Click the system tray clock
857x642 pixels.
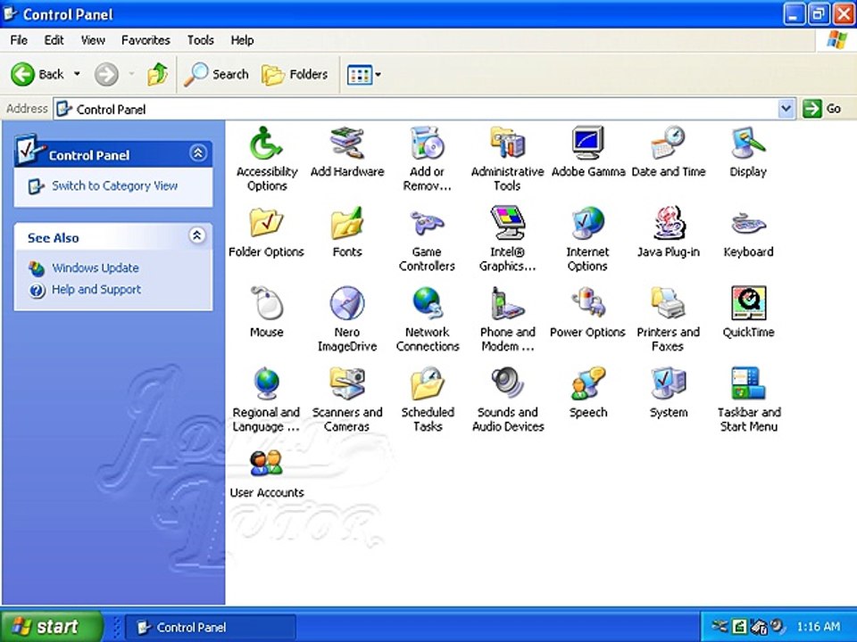point(819,627)
